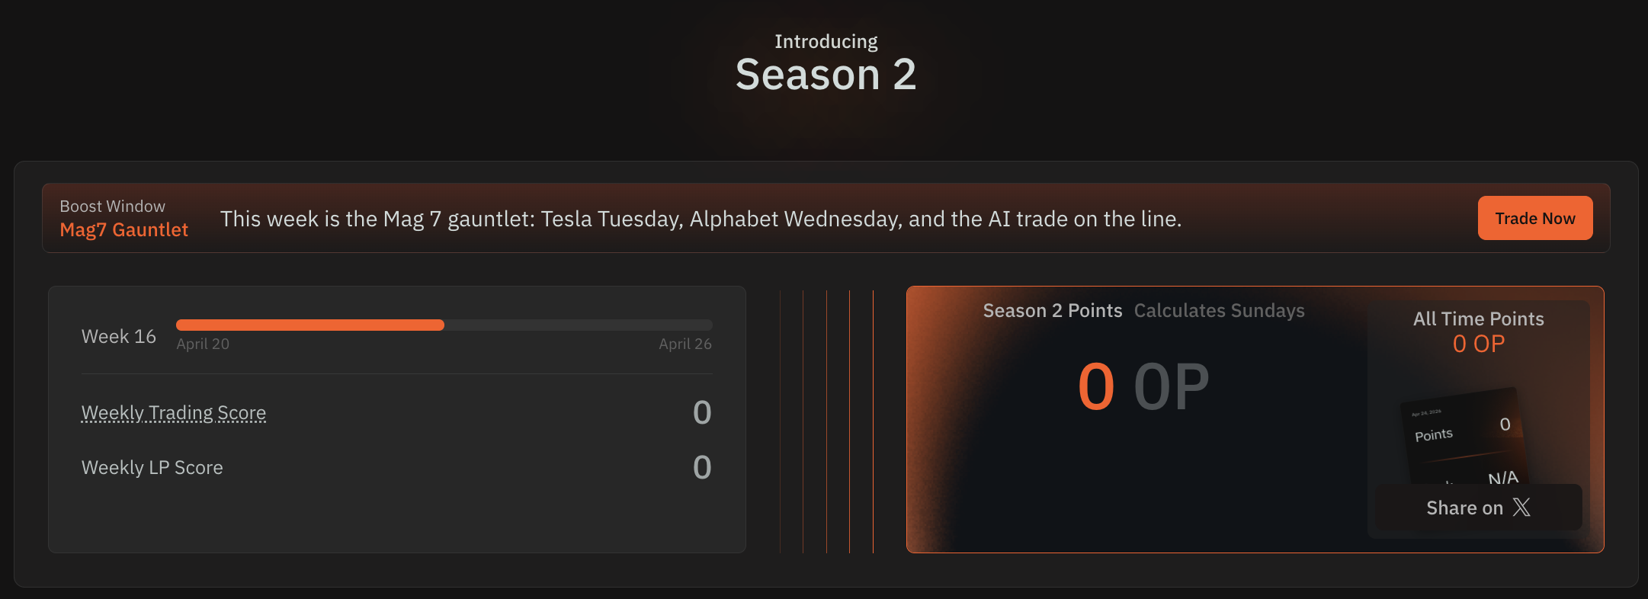
Task: Click the All Time Points label
Action: point(1478,319)
